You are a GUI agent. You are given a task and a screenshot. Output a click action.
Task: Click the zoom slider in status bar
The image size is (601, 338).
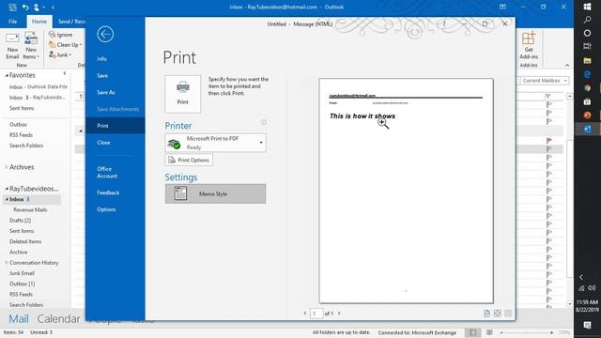[x=526, y=332]
